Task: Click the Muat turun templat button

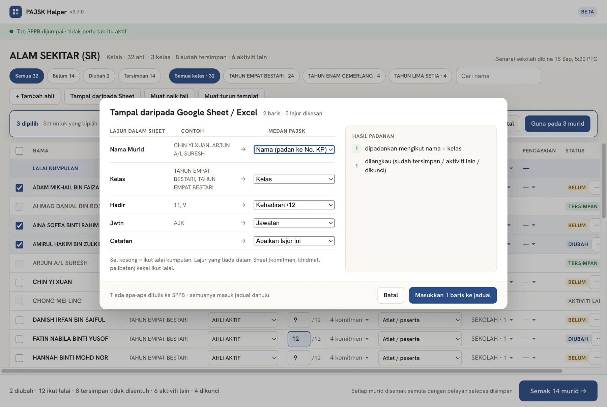Action: (231, 94)
